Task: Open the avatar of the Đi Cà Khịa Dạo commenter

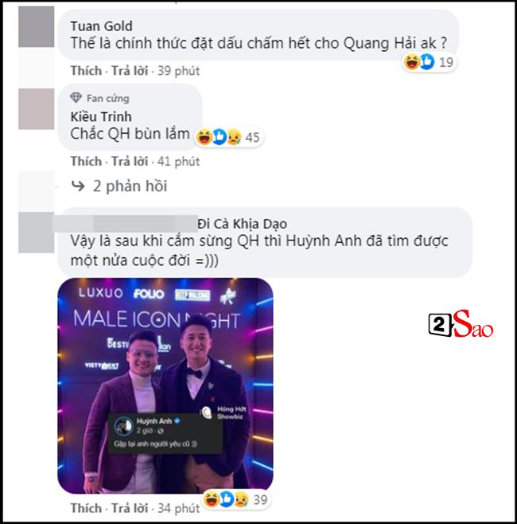Action: (36, 233)
